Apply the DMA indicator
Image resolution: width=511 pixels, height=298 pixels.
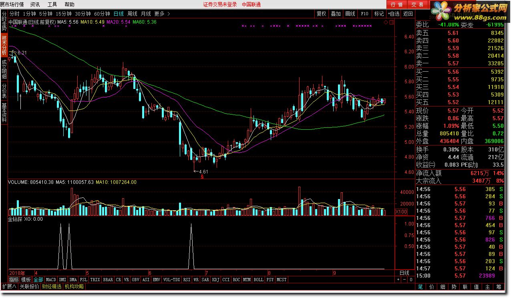(73, 280)
